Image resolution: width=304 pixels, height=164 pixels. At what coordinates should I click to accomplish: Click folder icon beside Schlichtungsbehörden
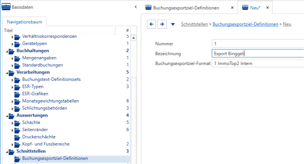17,108
